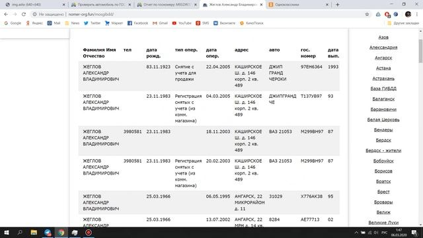Reload the page with refresh icon
423x238 pixels.
click(x=24, y=15)
